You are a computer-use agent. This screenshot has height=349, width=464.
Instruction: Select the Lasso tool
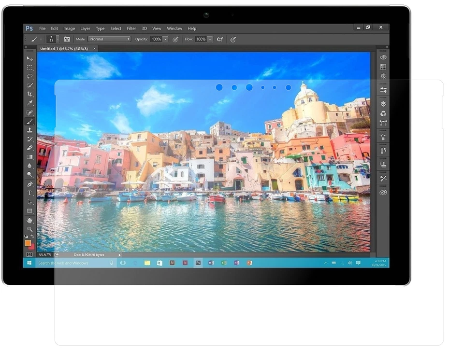(29, 76)
